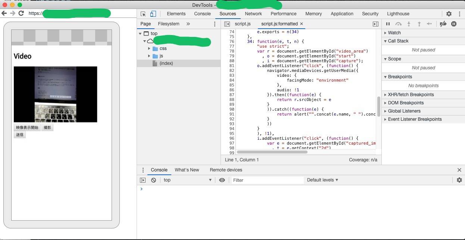Click the live expression eye icon

(x=222, y=180)
